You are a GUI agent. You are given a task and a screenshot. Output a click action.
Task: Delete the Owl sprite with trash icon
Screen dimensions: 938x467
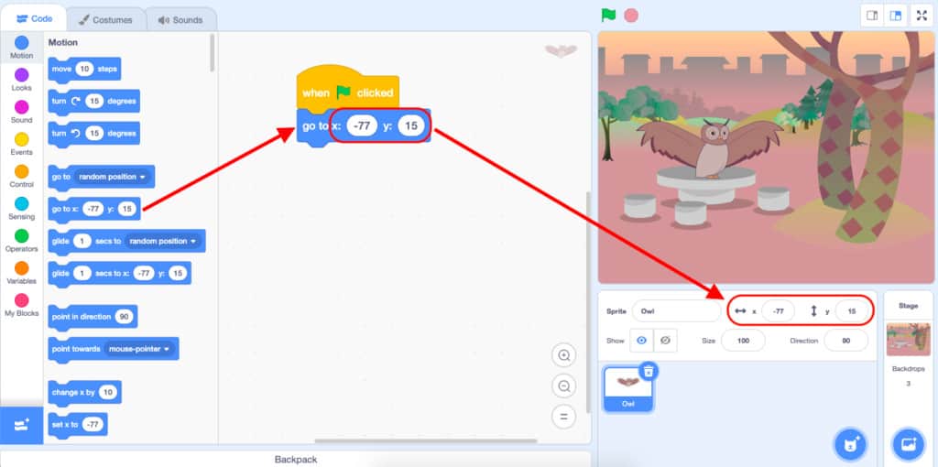point(649,372)
